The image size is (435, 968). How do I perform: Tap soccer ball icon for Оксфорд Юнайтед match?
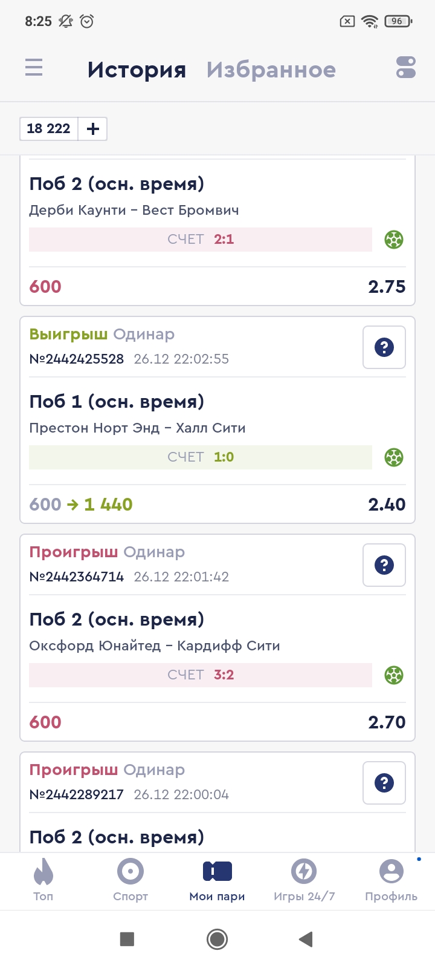[394, 675]
